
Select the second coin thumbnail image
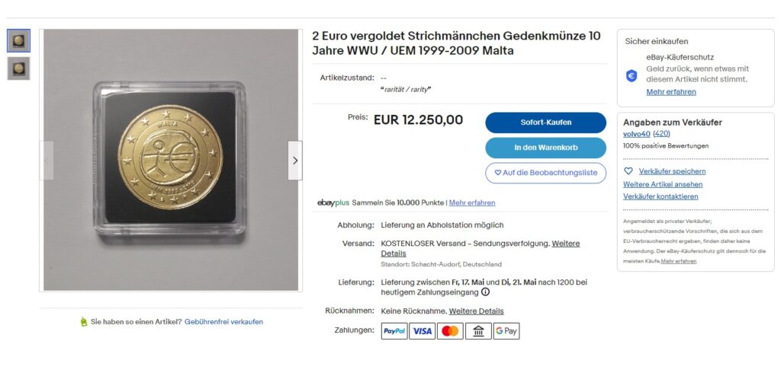[18, 69]
